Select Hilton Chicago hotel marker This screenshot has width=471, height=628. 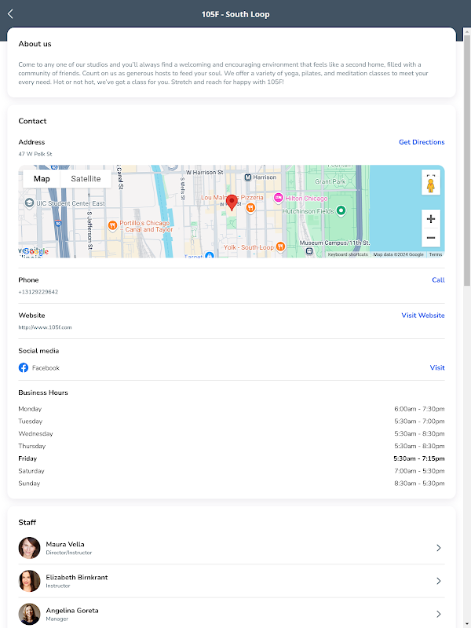tap(279, 198)
